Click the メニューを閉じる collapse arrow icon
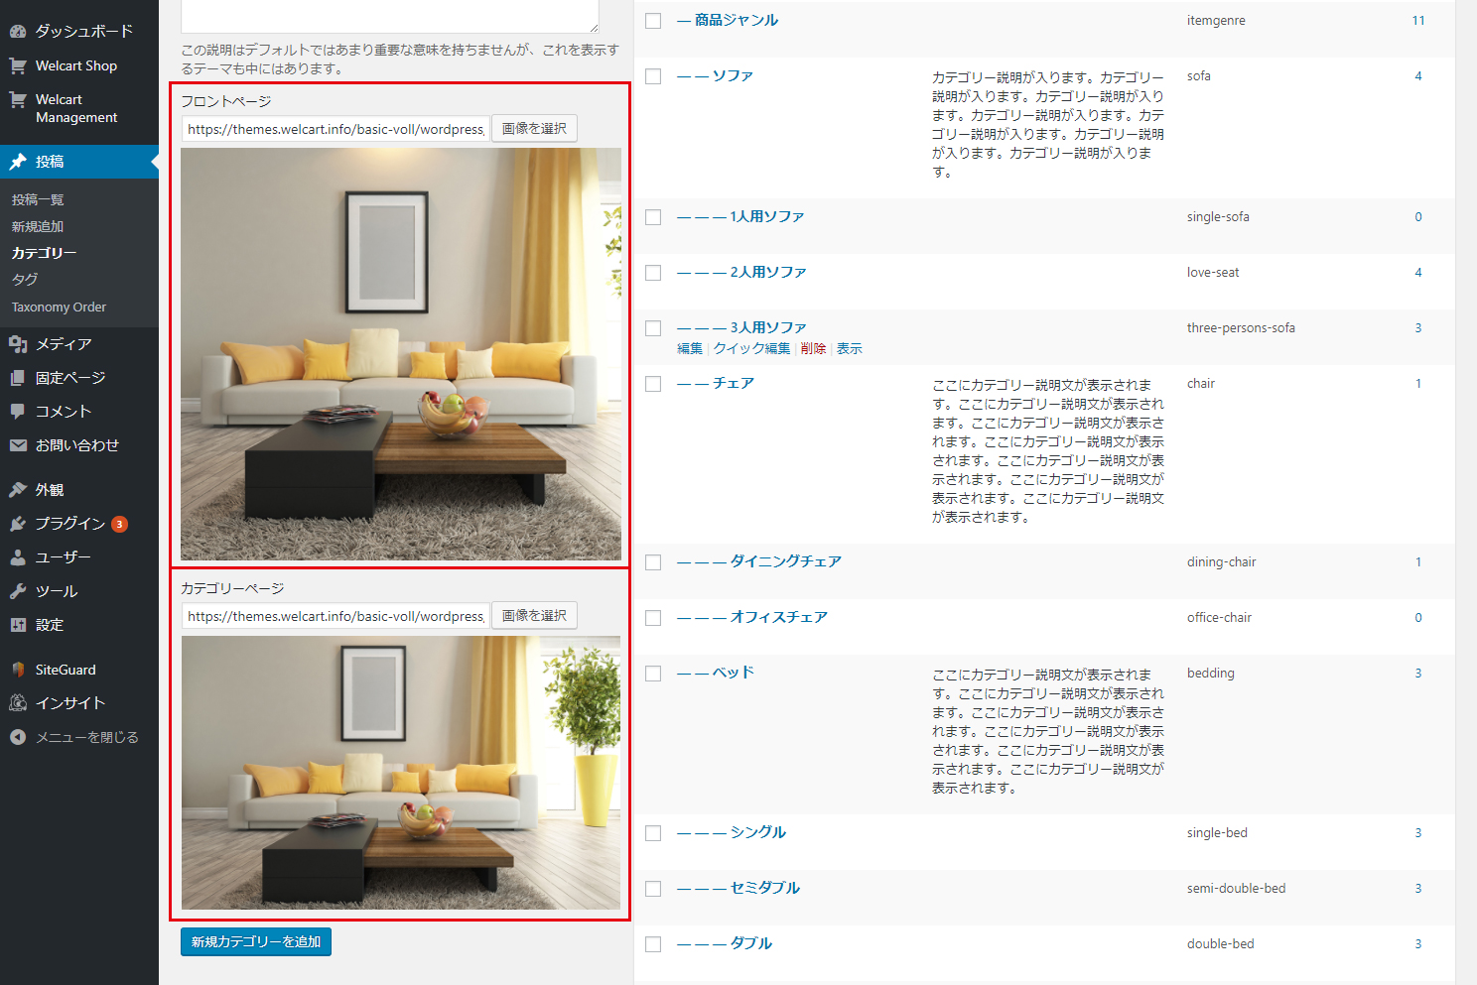Viewport: 1477px width, 985px height. click(x=18, y=737)
